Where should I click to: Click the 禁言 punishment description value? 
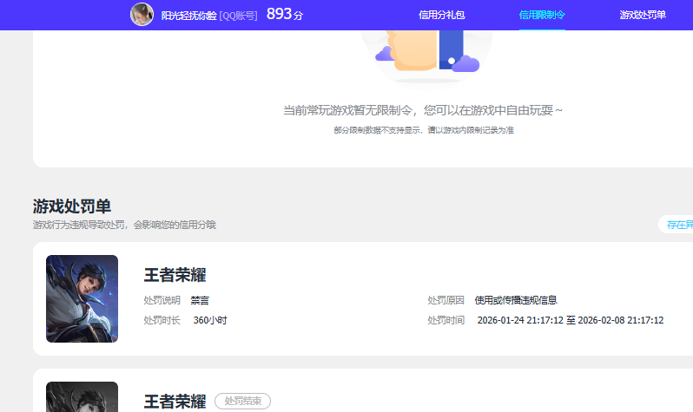(200, 301)
